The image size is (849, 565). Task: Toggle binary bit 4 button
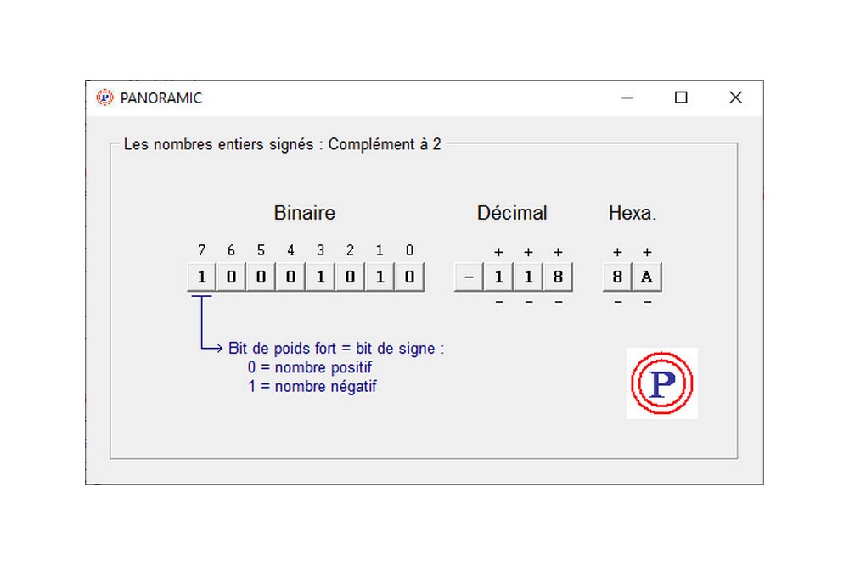(290, 277)
